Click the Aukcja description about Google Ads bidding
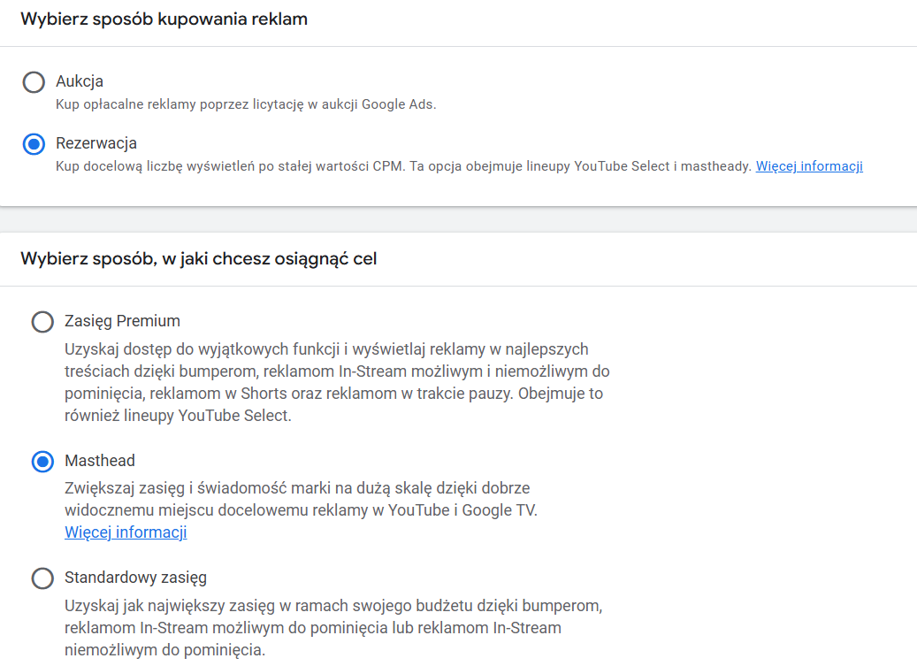This screenshot has height=666, width=917. 246,104
